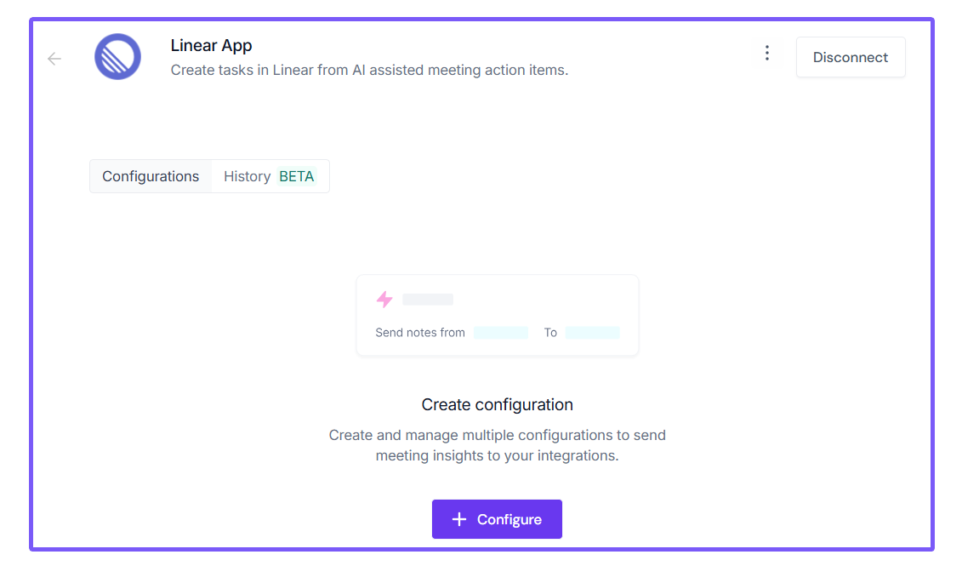Switch to the History tab
The width and height of the screenshot is (962, 566).
pyautogui.click(x=247, y=176)
